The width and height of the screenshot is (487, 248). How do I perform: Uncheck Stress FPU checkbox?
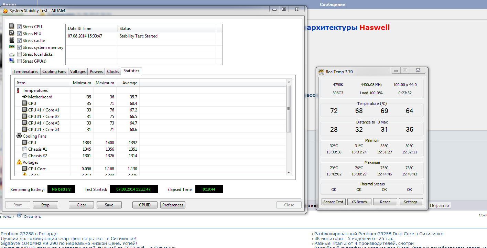coord(20,33)
